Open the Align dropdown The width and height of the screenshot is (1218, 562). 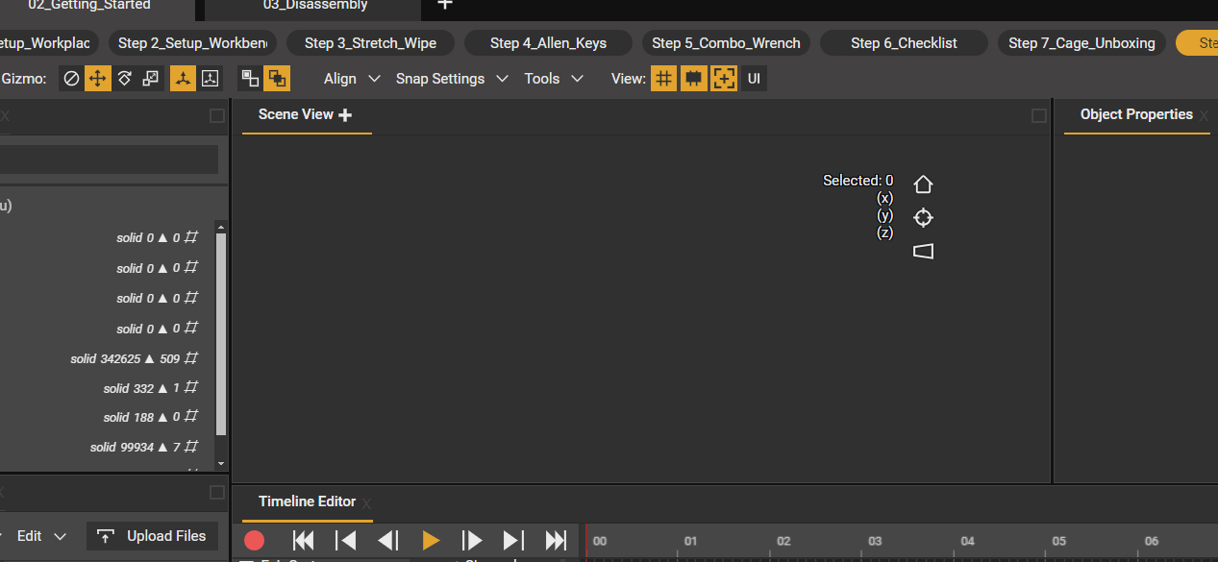[x=351, y=79]
